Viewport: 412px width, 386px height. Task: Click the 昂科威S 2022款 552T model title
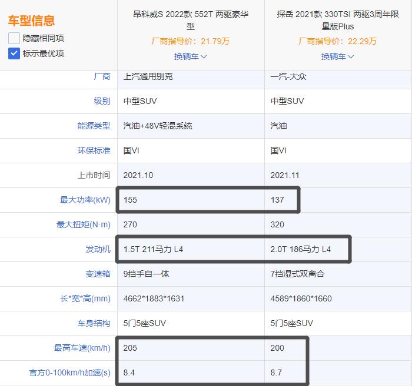click(x=191, y=20)
